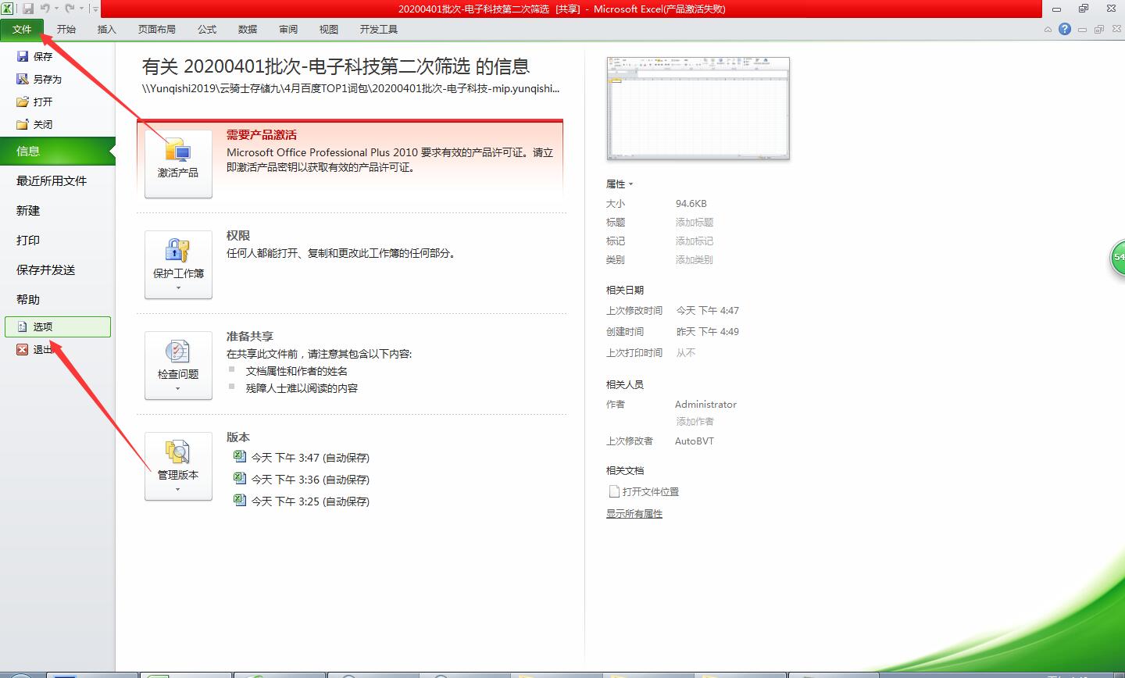The image size is (1125, 678).
Task: Click the 权限 (Permissions) heading
Action: click(x=238, y=235)
